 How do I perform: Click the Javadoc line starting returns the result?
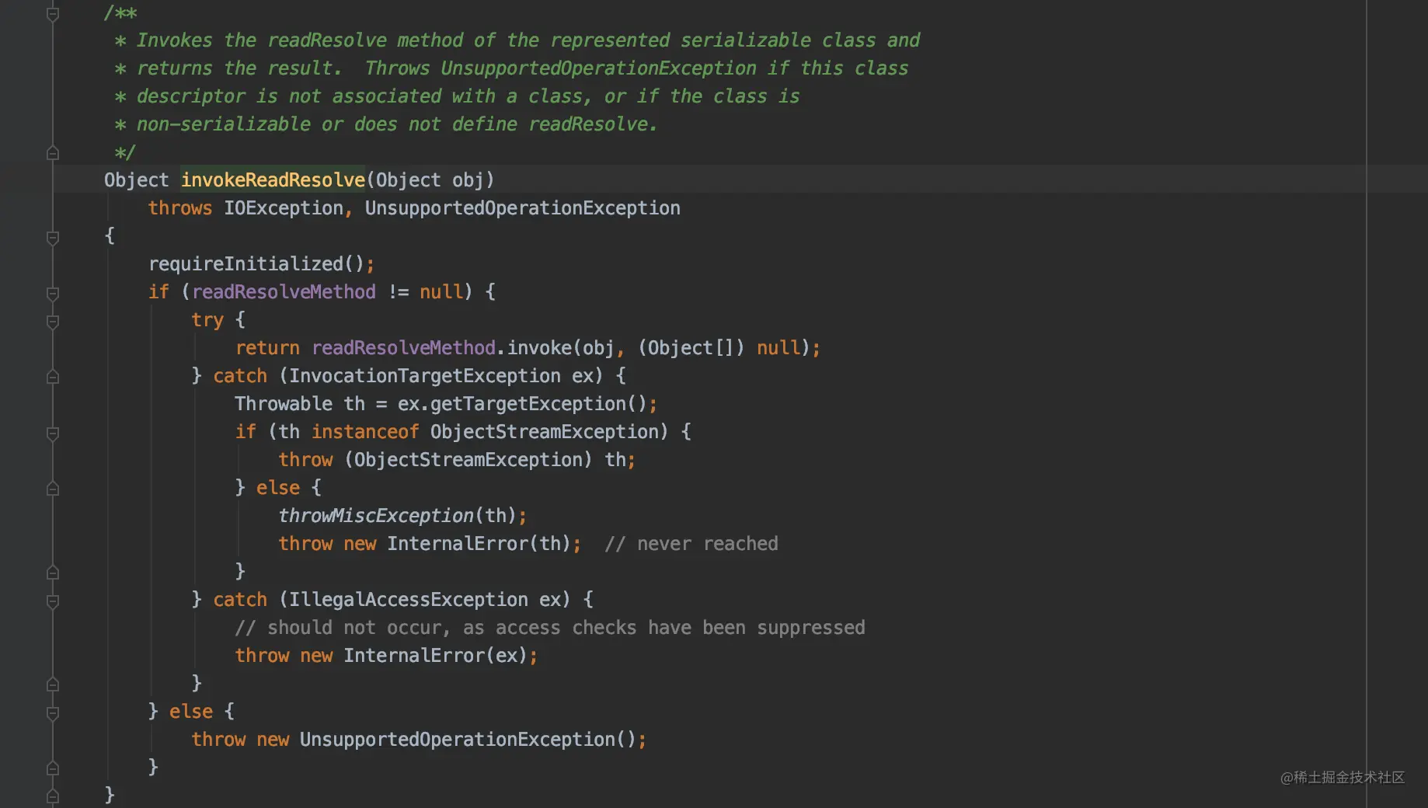click(511, 68)
